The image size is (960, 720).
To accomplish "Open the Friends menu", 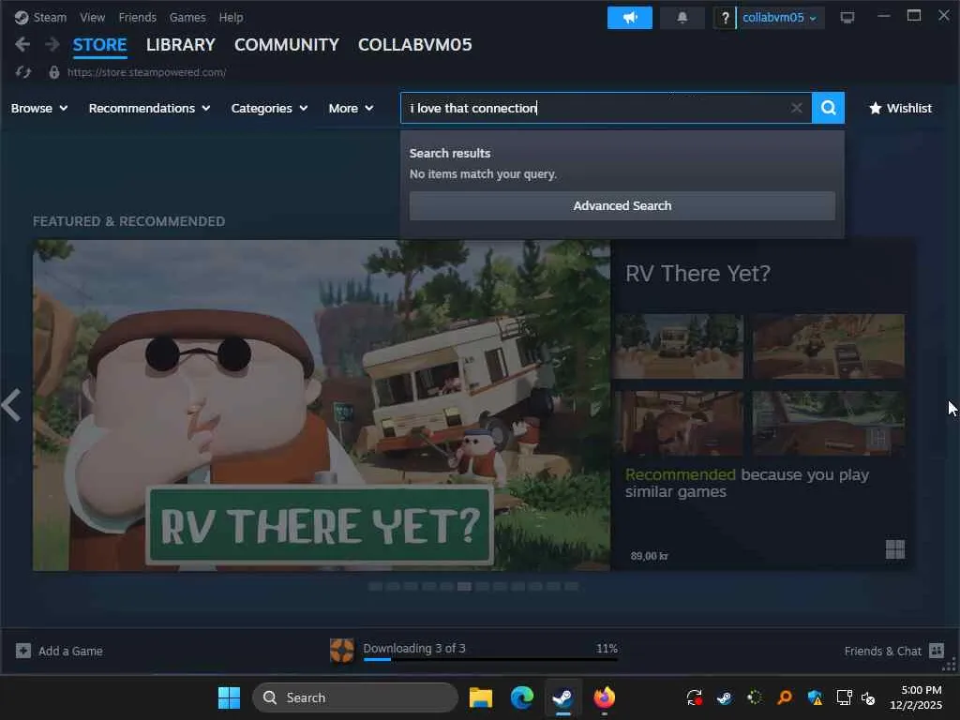I will tap(137, 17).
